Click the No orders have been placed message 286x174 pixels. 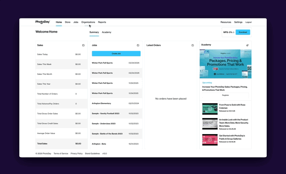tap(171, 99)
